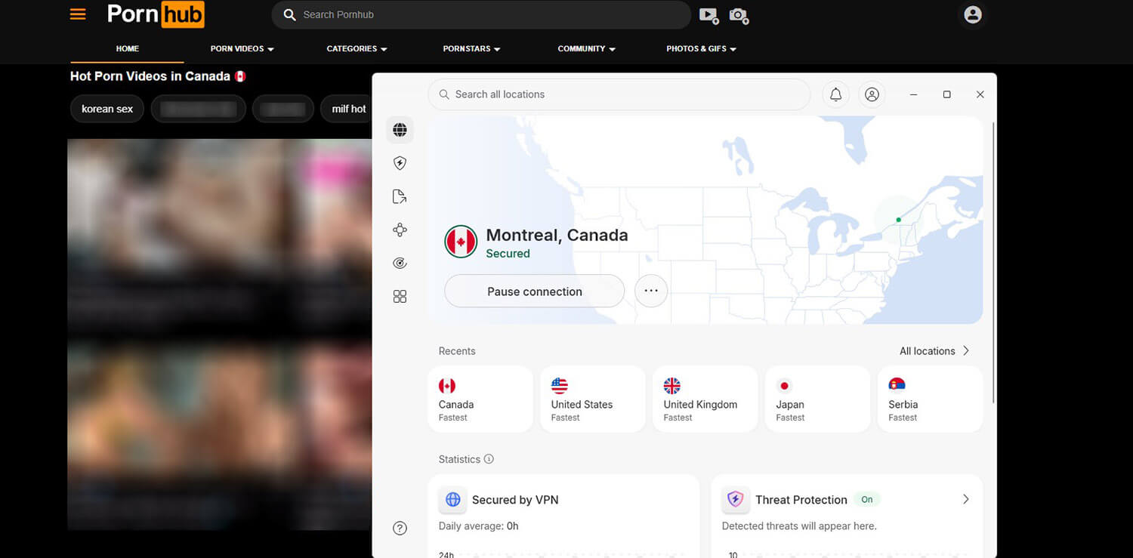
Task: Click the Pause connection button
Action: [535, 291]
